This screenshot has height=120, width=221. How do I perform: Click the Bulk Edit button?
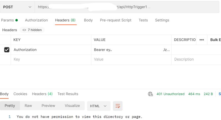[x=215, y=40]
